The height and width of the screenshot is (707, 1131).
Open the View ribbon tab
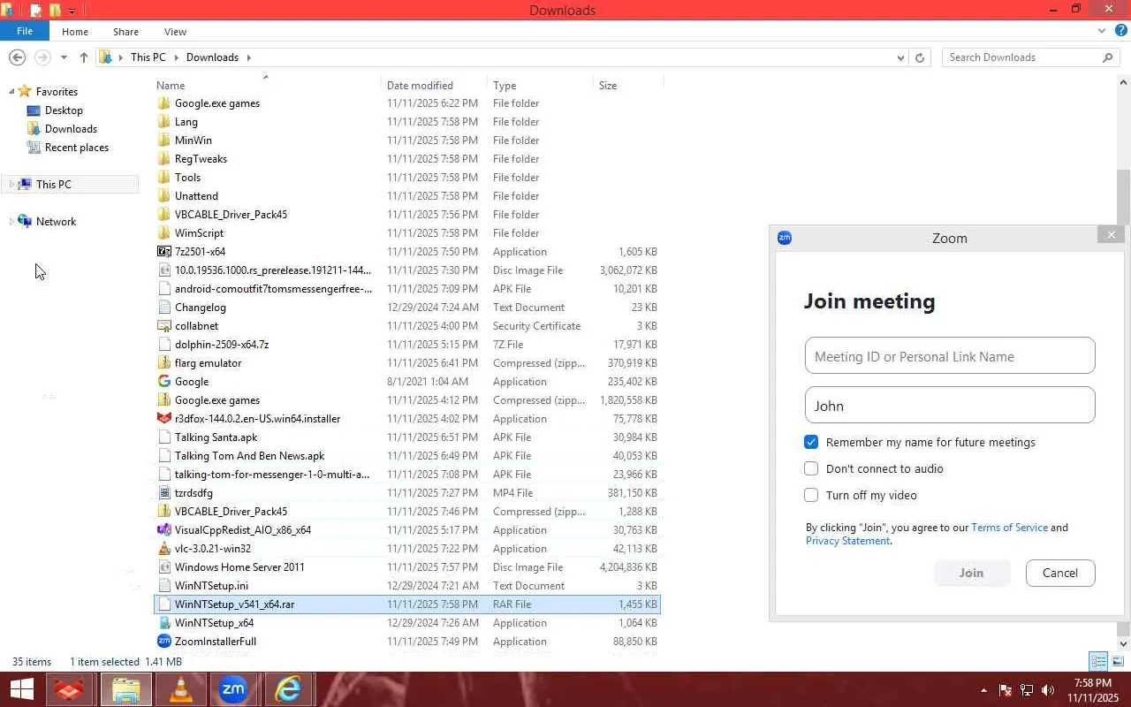[x=175, y=32]
